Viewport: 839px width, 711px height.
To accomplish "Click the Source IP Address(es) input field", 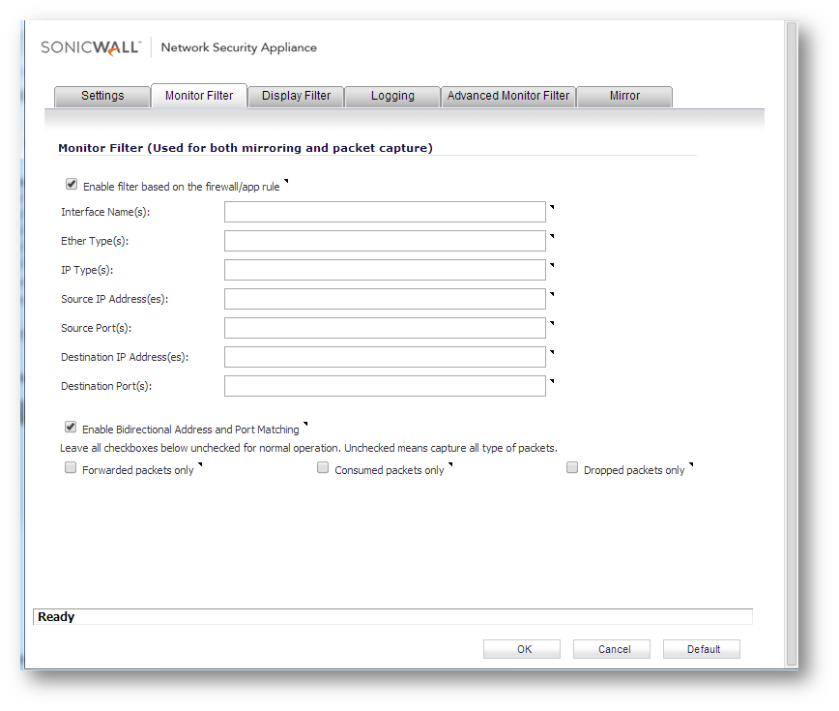I will [385, 299].
